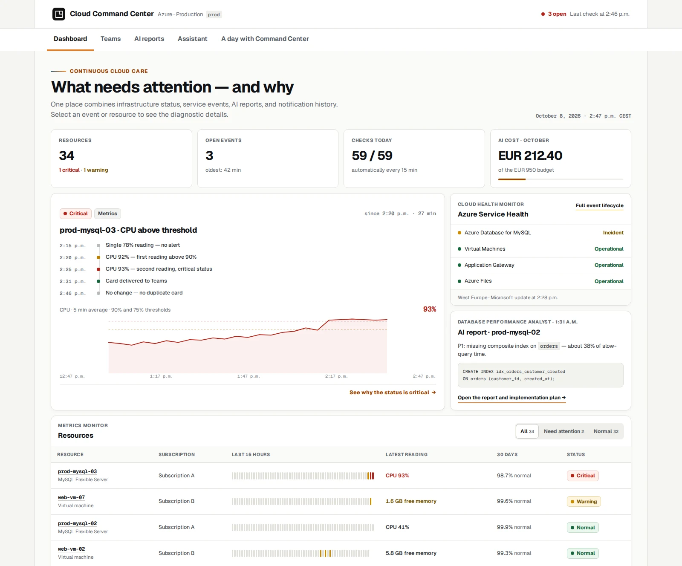Screen dimensions: 682x566
Task: Click the CPU 93% latest reading
Action: (397, 476)
